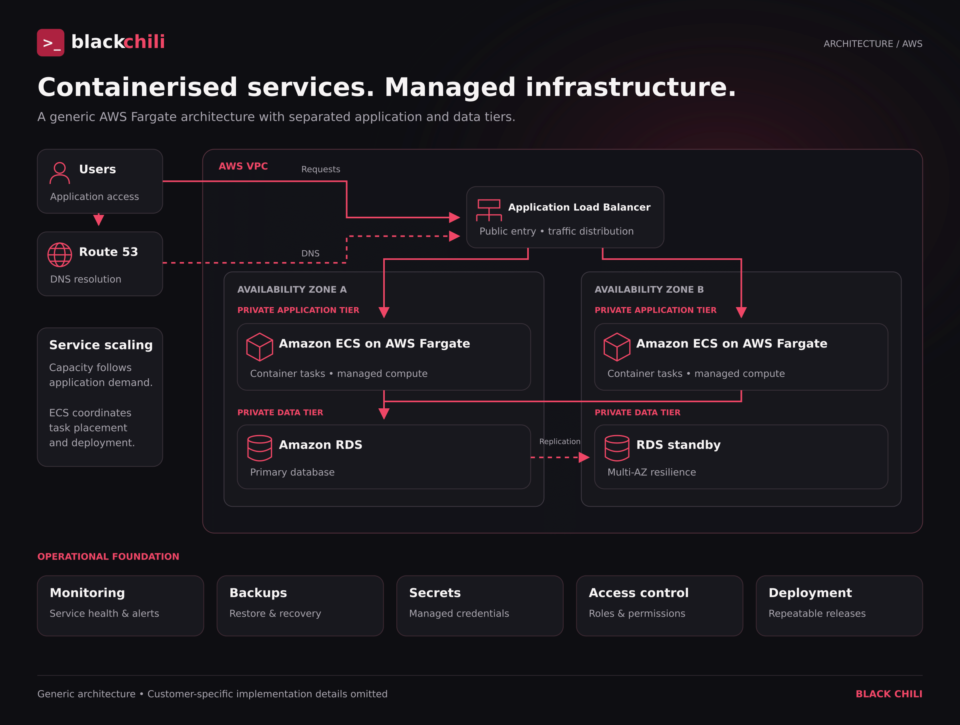Screen dimensions: 960x725
Task: Click the Requests arrow label
Action: point(321,169)
